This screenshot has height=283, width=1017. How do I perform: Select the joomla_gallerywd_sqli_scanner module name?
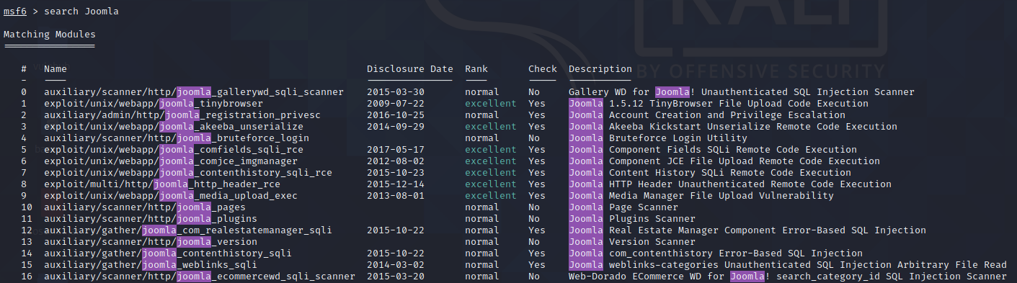tap(194, 92)
